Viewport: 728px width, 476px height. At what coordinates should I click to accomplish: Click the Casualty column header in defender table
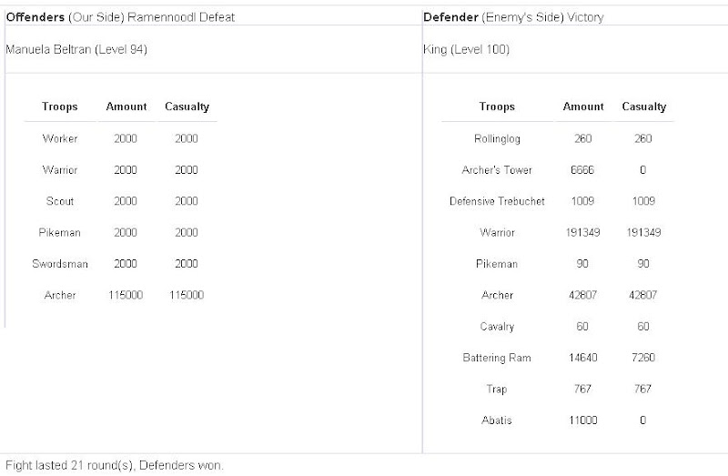643,106
